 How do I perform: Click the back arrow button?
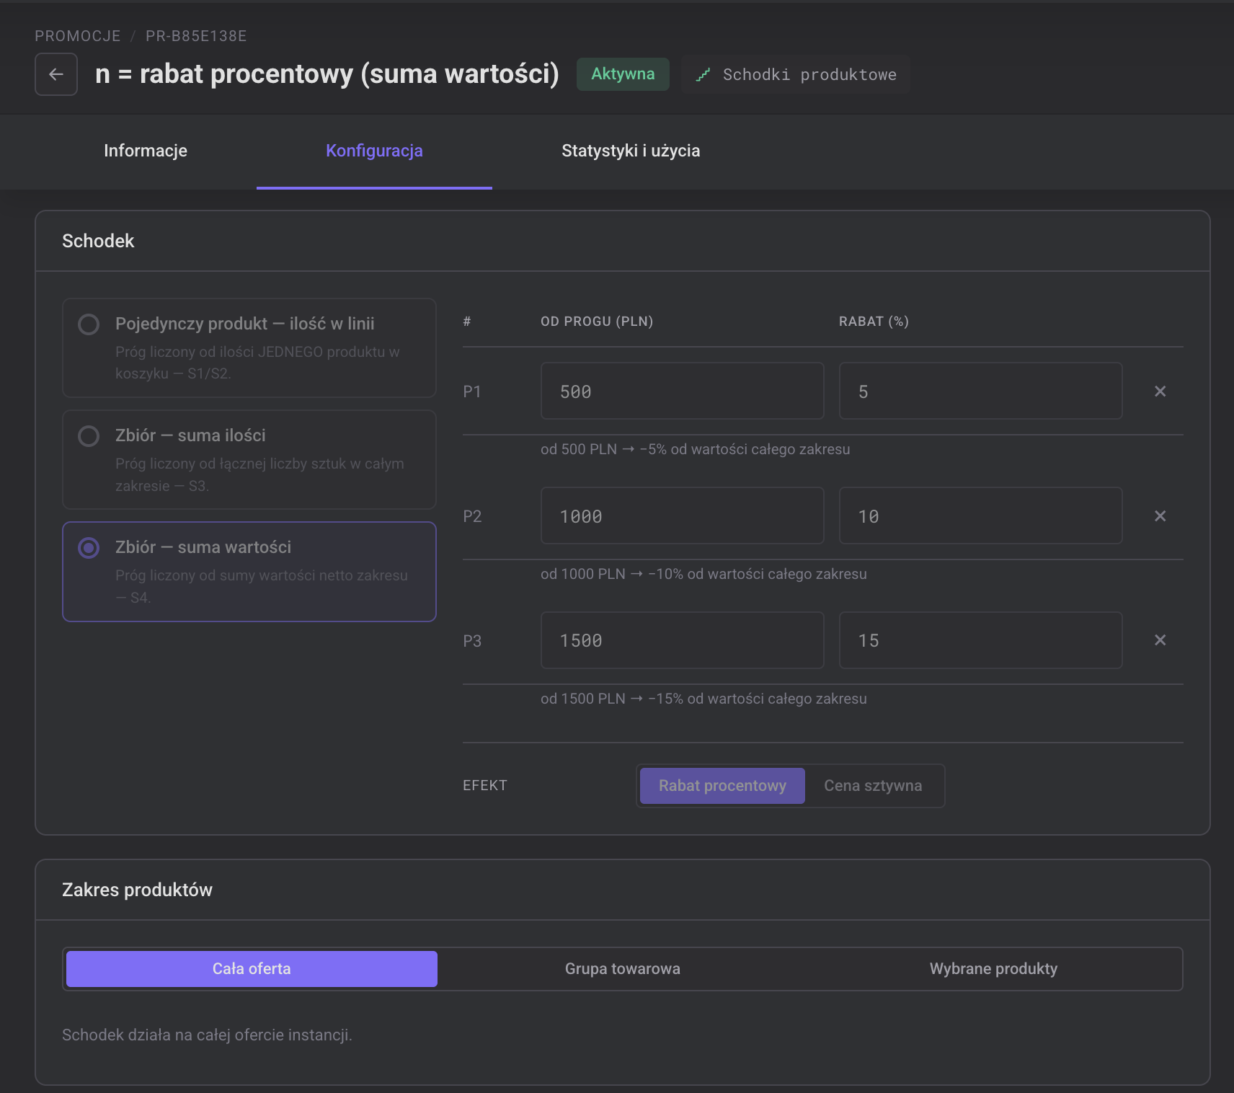tap(56, 74)
